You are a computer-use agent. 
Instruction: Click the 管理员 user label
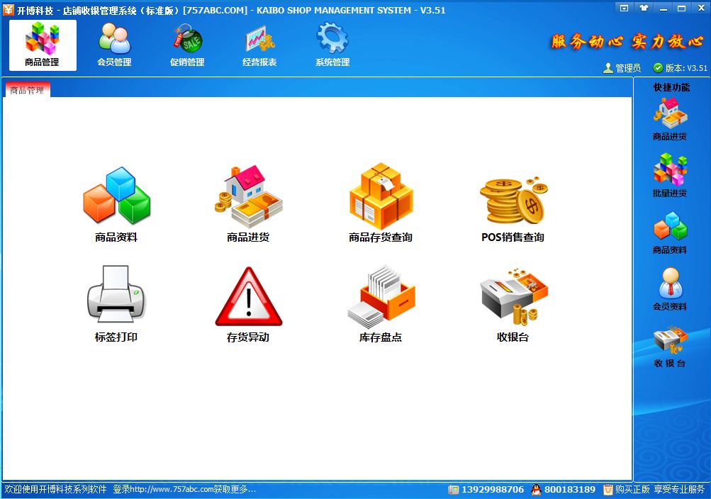[x=622, y=68]
